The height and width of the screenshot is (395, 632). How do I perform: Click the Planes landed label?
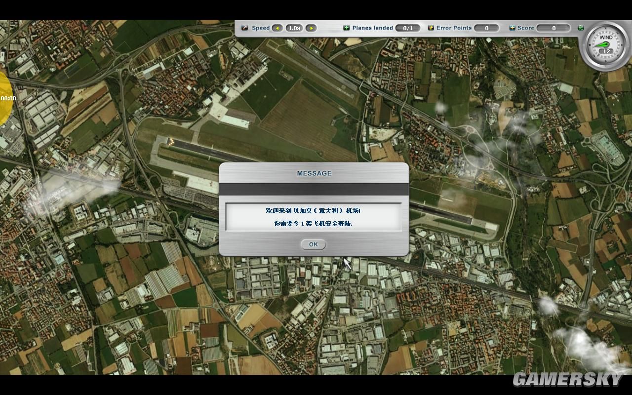pyautogui.click(x=373, y=28)
